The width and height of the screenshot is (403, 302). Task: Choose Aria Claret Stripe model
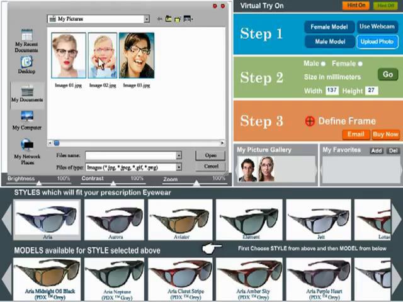coord(180,279)
